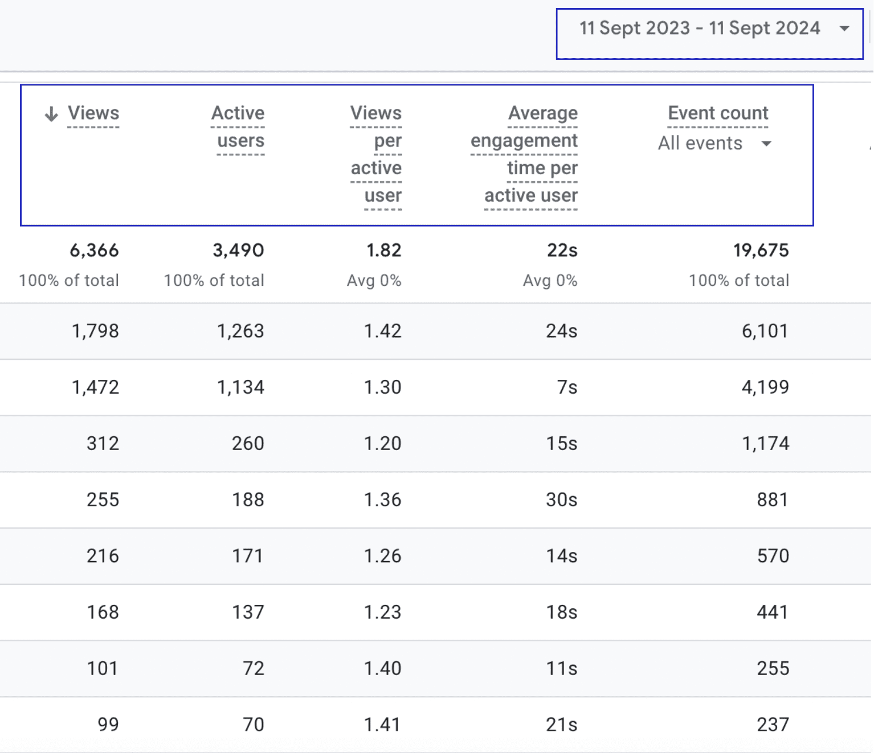Select total active users 3,490

(238, 250)
